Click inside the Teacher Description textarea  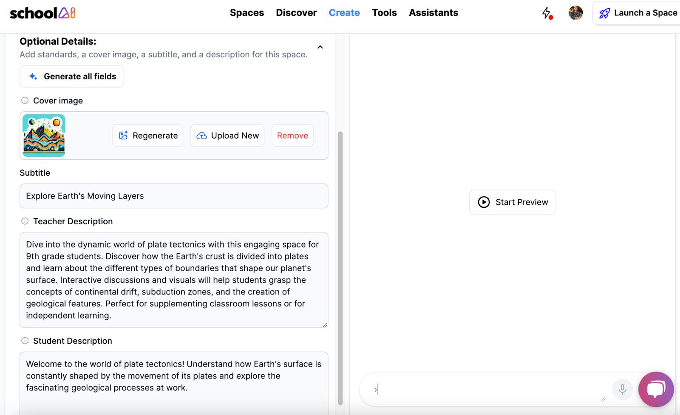(174, 280)
